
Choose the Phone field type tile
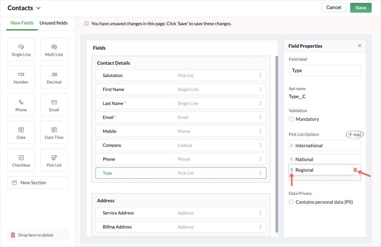21,105
